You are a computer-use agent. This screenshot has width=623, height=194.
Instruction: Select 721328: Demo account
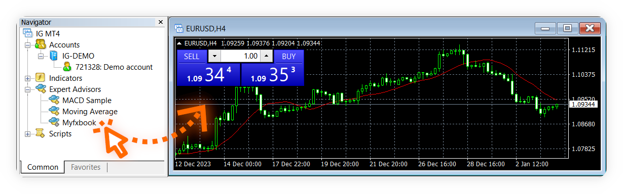pyautogui.click(x=114, y=67)
